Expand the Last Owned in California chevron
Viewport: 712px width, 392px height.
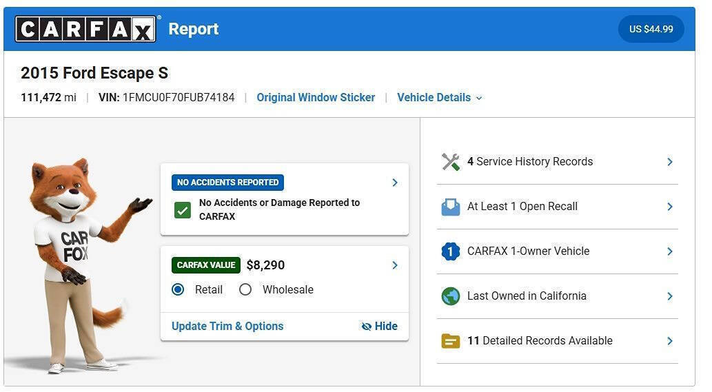coord(670,296)
